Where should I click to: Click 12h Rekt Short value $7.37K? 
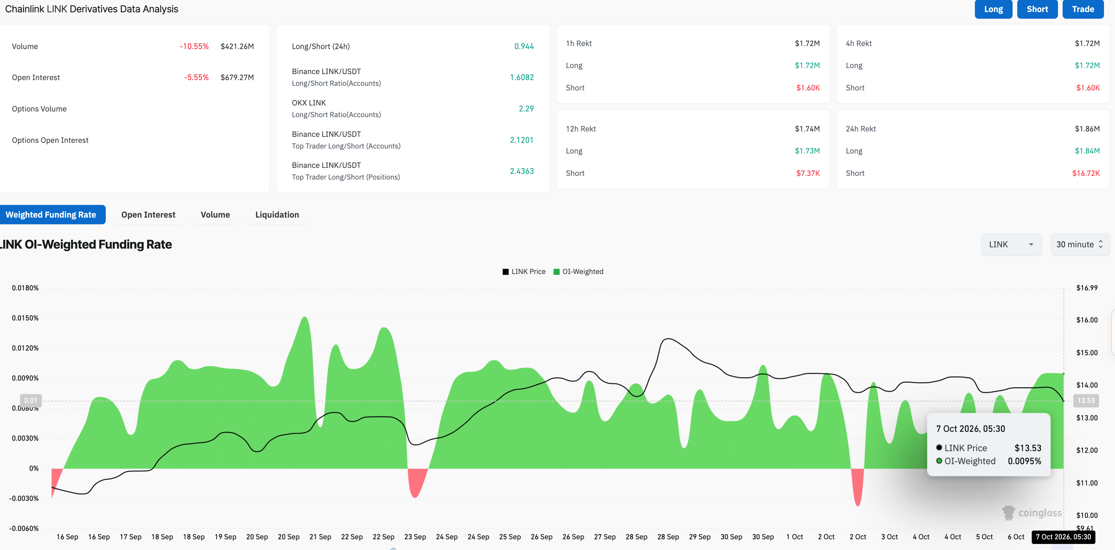coord(808,173)
